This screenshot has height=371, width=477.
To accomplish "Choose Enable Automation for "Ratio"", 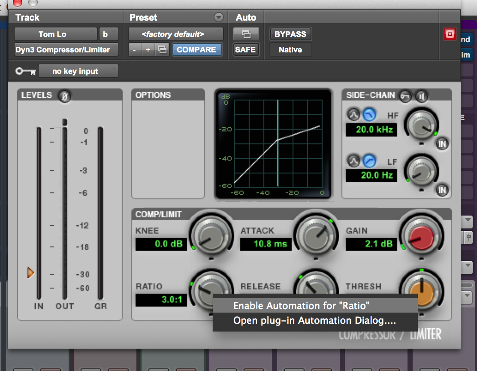I will coord(301,306).
